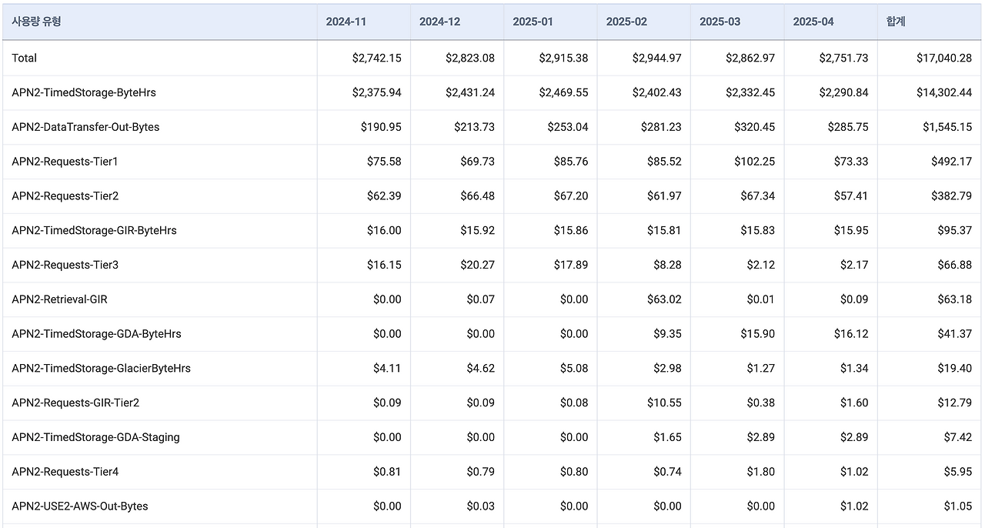
Task: Click the $17,040.28 grand total cell
Action: pyautogui.click(x=943, y=58)
